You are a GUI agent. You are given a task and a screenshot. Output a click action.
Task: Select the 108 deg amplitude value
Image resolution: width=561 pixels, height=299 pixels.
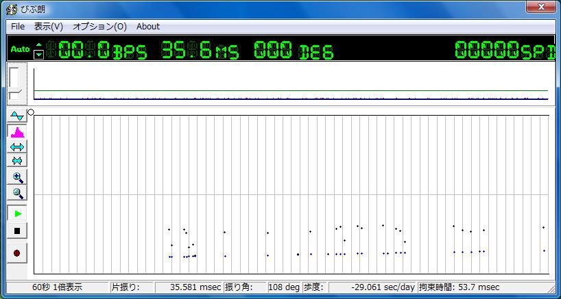coord(283,287)
